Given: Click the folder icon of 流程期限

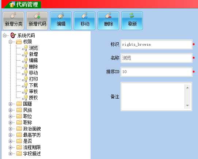Looking at the screenshot, I should (19, 147).
